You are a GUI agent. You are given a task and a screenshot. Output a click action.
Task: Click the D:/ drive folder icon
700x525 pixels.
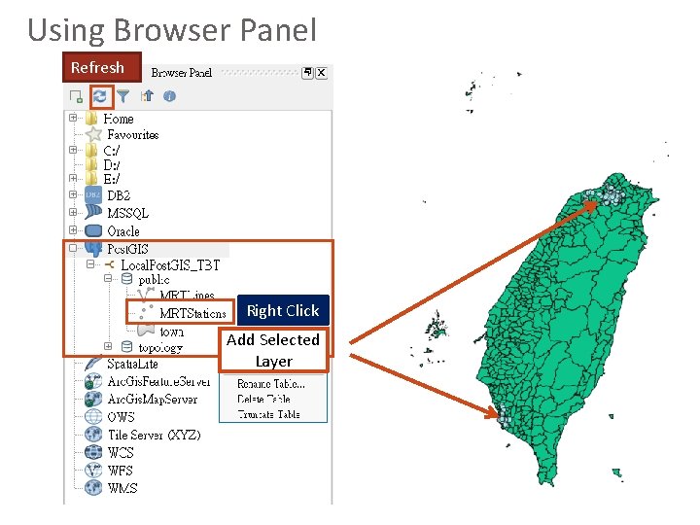click(x=91, y=164)
